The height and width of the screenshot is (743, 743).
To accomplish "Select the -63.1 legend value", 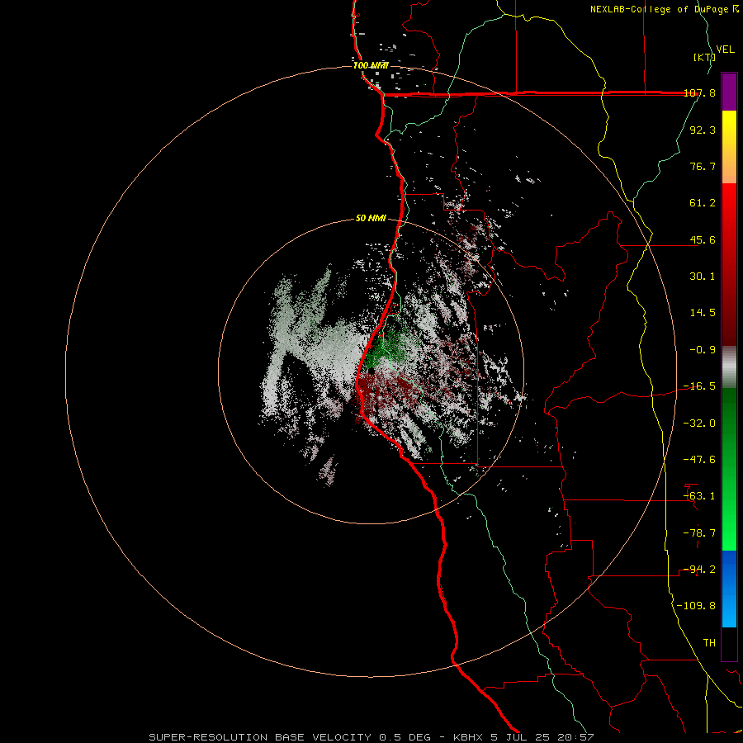I will (699, 496).
